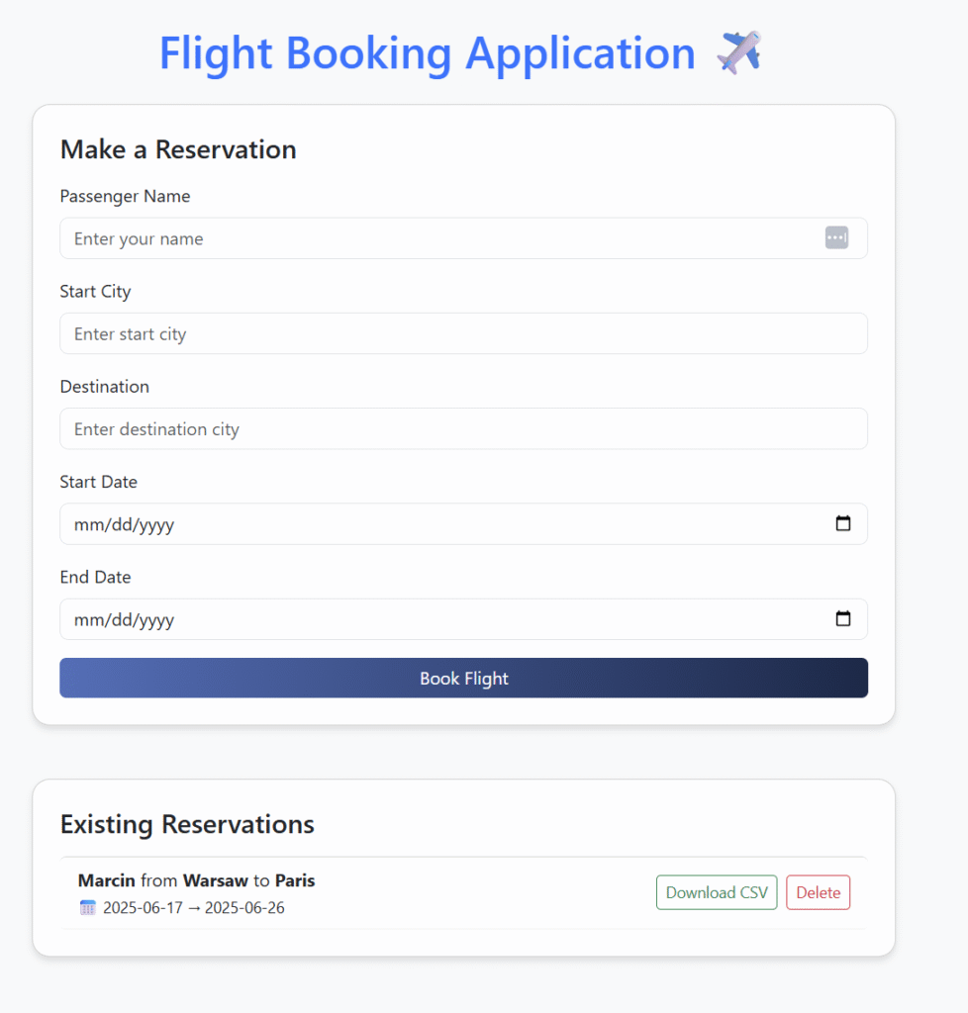Focus the "Enter your name" input field

click(x=436, y=238)
